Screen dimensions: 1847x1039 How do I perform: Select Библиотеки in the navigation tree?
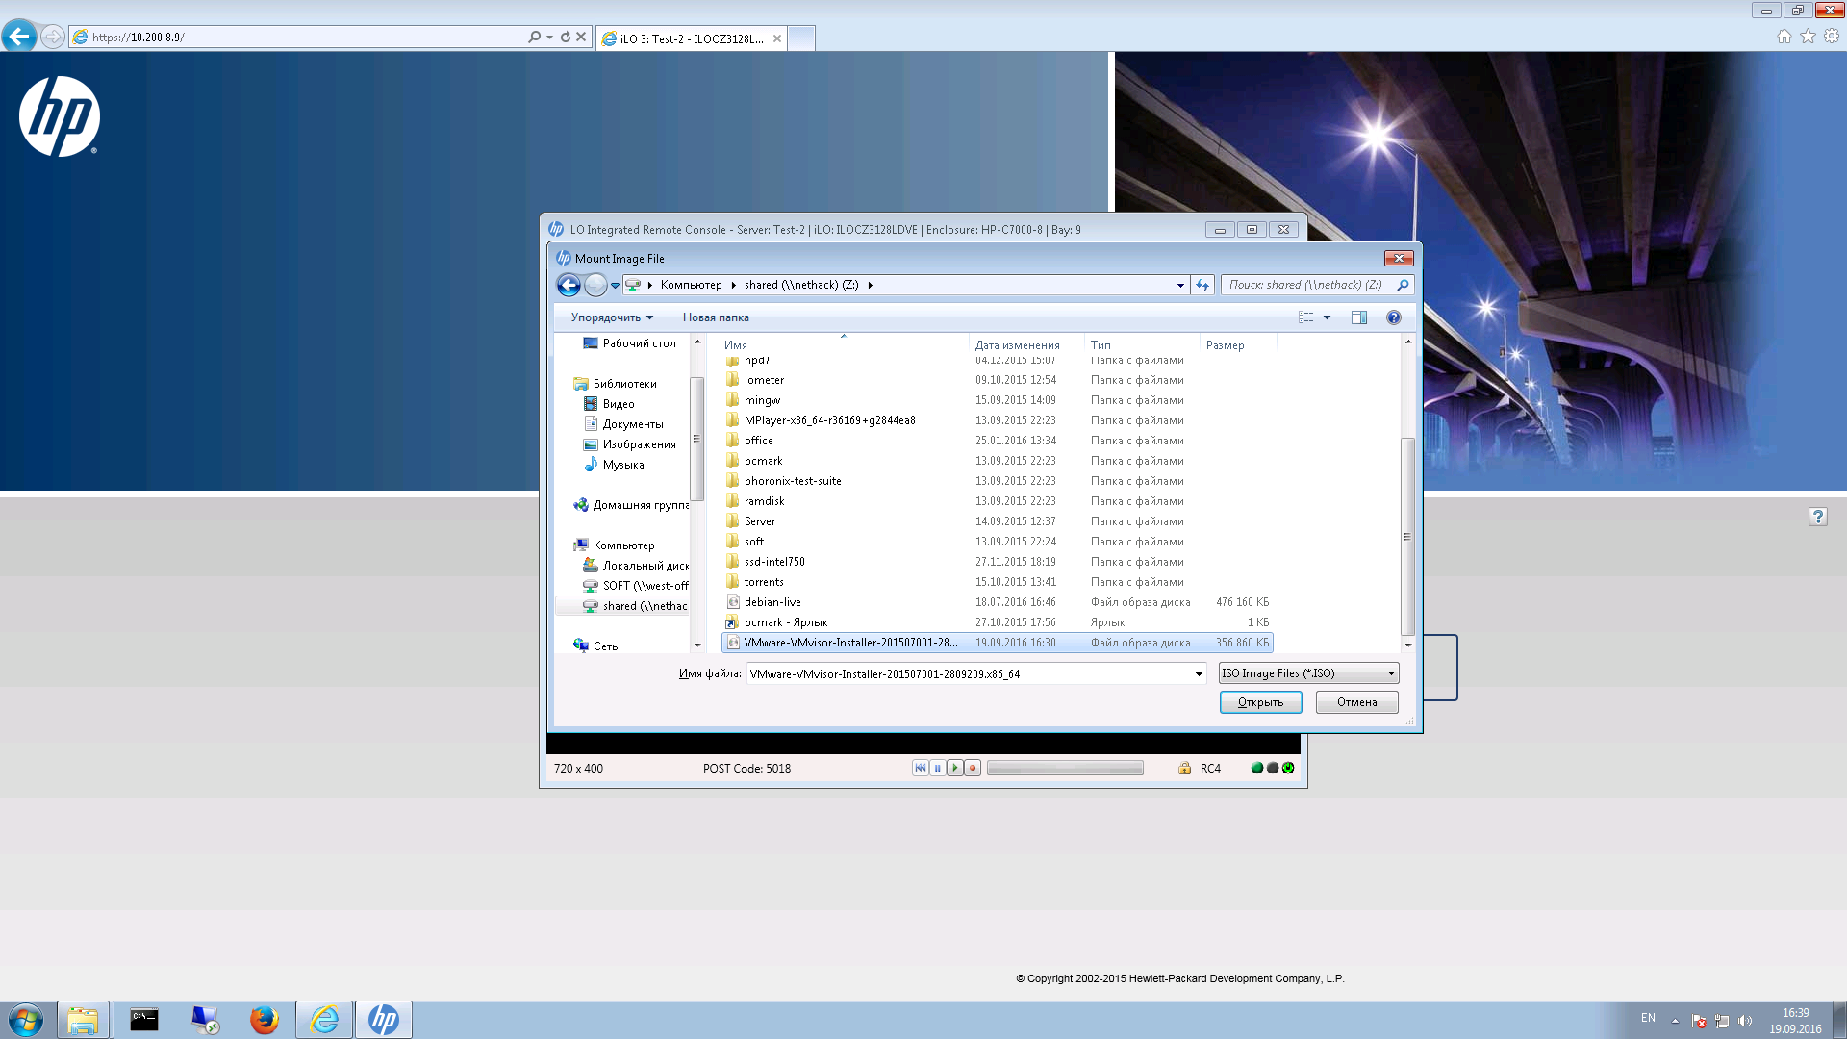615,384
